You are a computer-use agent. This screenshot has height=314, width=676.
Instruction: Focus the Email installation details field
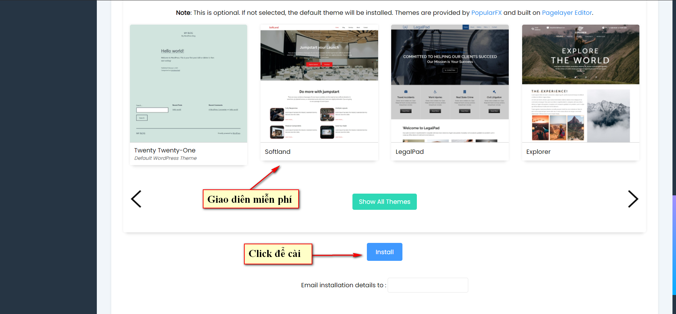click(428, 285)
